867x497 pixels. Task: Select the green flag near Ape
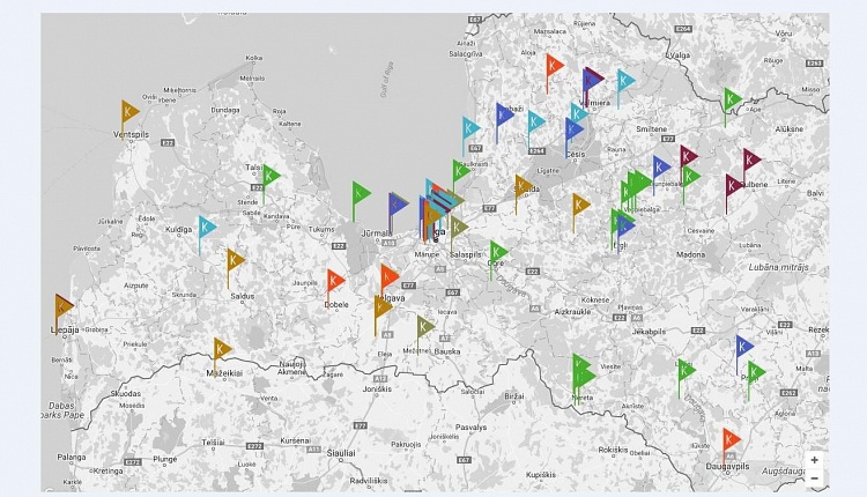[733, 99]
